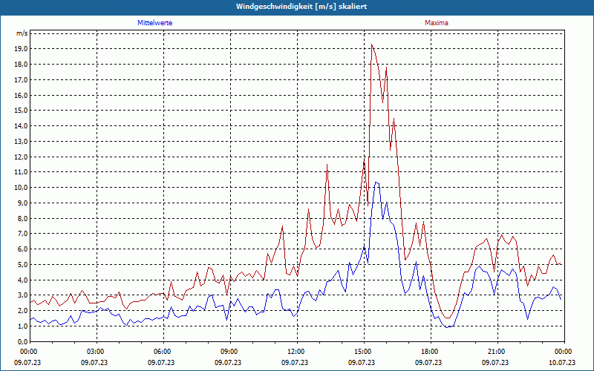This screenshot has height=371, width=594.
Task: Click the 15:00 time axis label
Action: [x=362, y=352]
